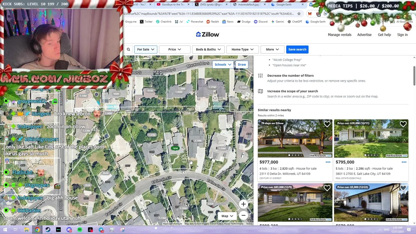Click the Save search button
The height and width of the screenshot is (234, 416).
[297, 49]
